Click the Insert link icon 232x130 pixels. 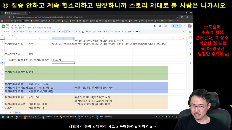[116, 32]
